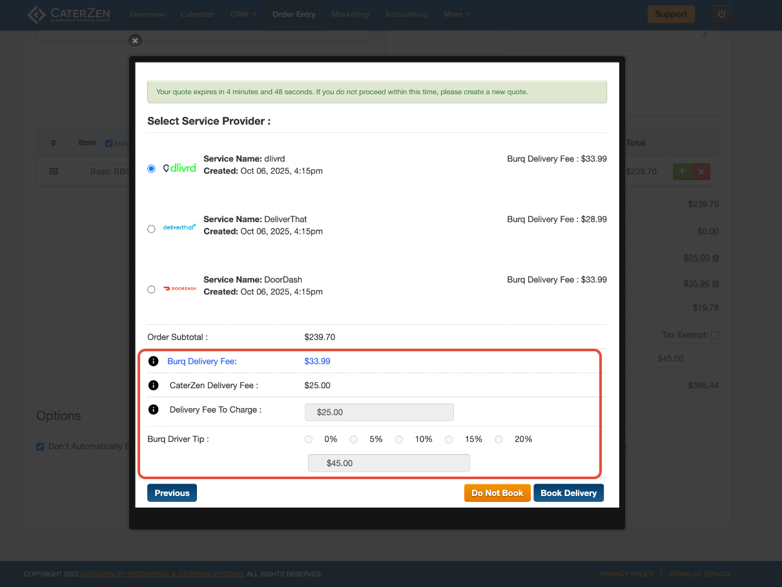
Task: Open Marketing nav item
Action: coord(350,14)
